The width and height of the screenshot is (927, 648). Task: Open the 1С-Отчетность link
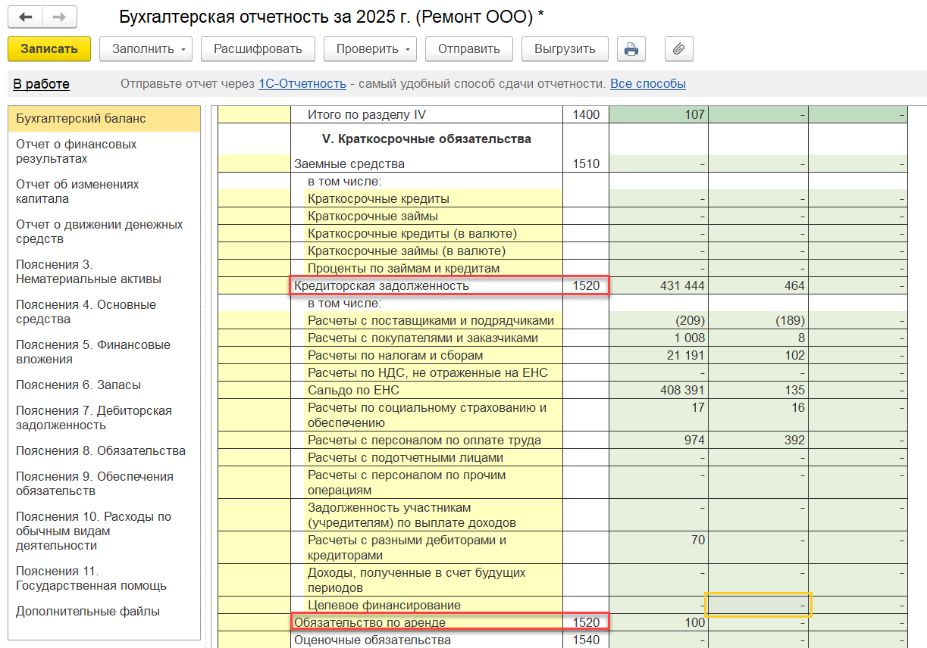pyautogui.click(x=302, y=84)
